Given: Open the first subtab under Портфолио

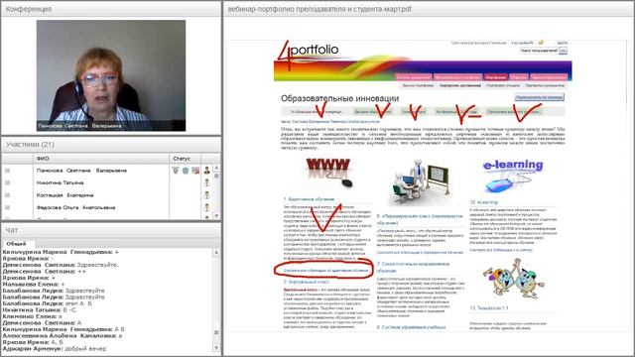Looking at the screenshot, I should click(x=418, y=86).
